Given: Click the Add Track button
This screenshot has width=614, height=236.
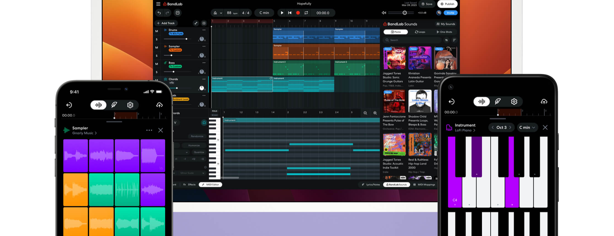Looking at the screenshot, I should point(166,23).
